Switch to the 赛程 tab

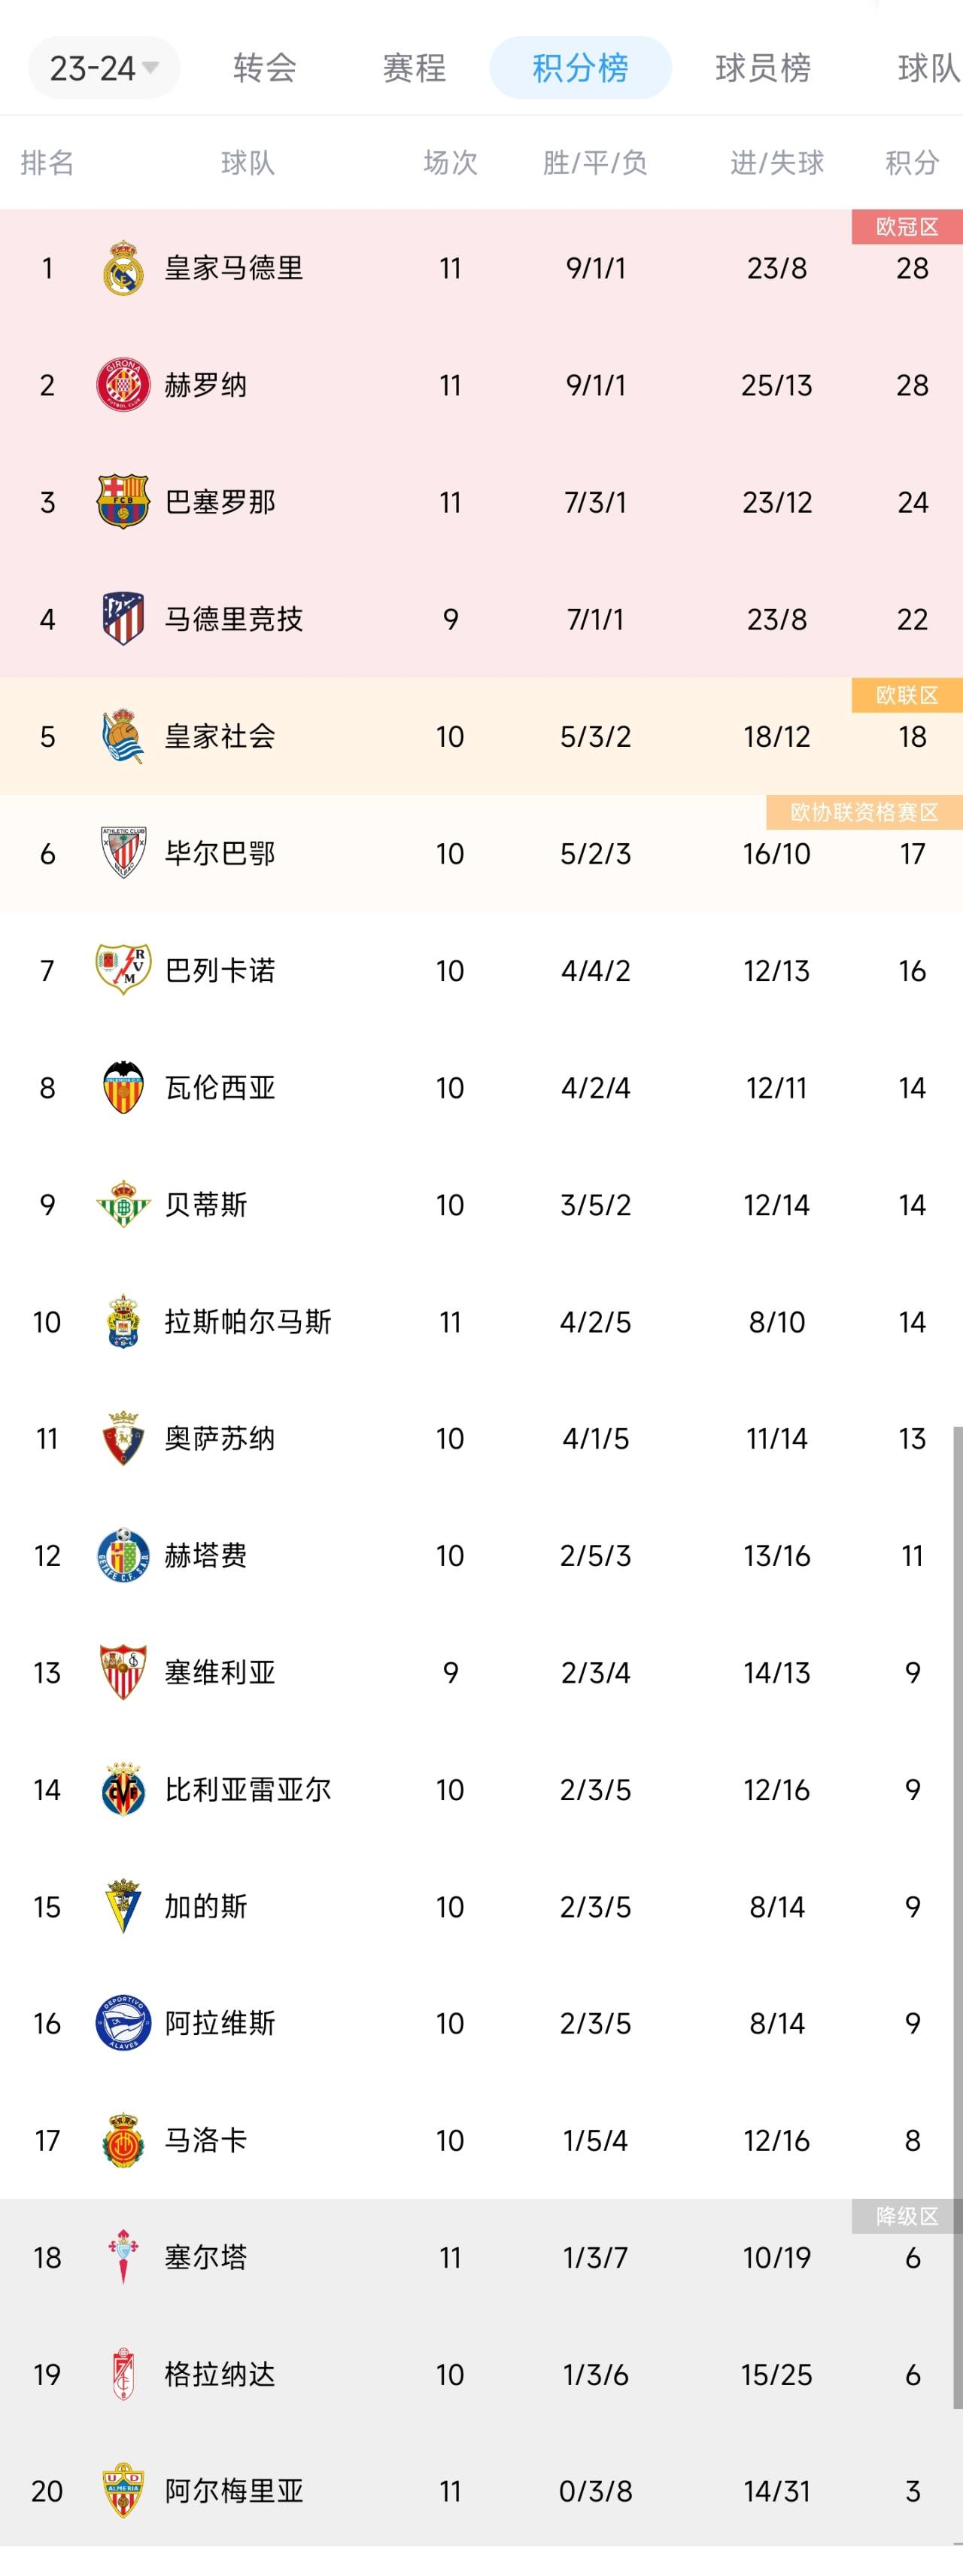click(414, 68)
